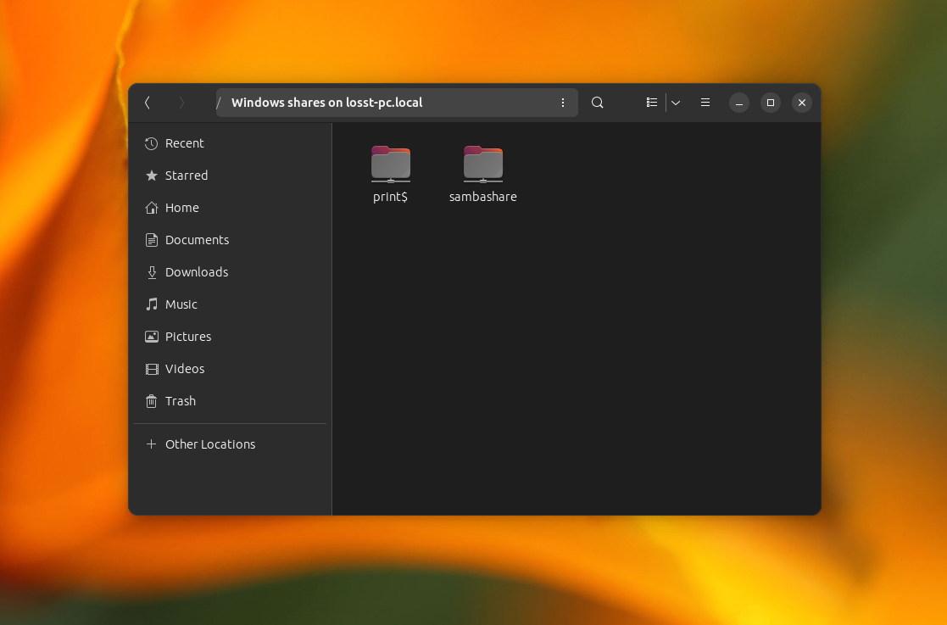The height and width of the screenshot is (625, 947).
Task: Expand the view options dropdown arrow
Action: 676,103
